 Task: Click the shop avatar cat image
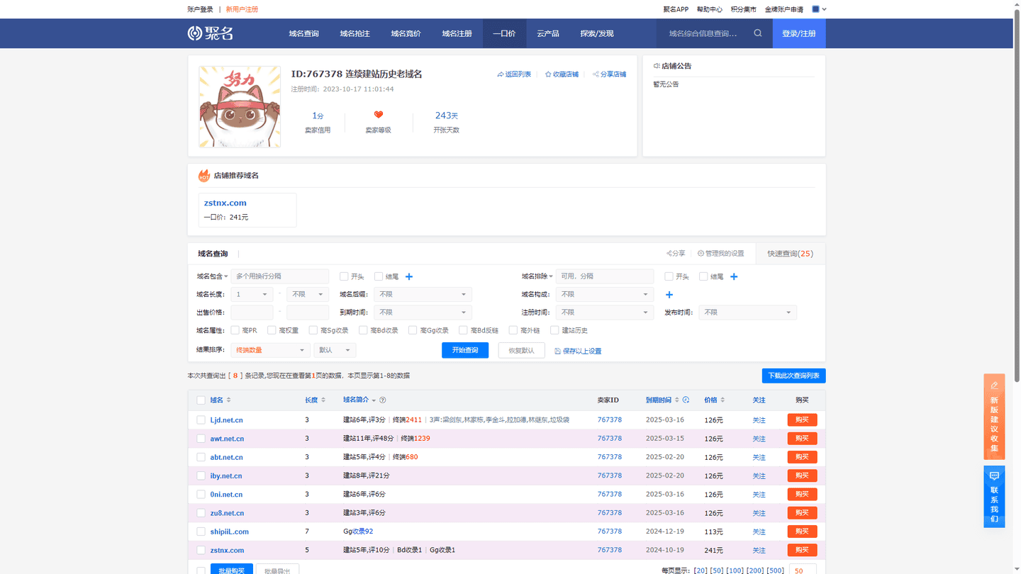[x=240, y=107]
